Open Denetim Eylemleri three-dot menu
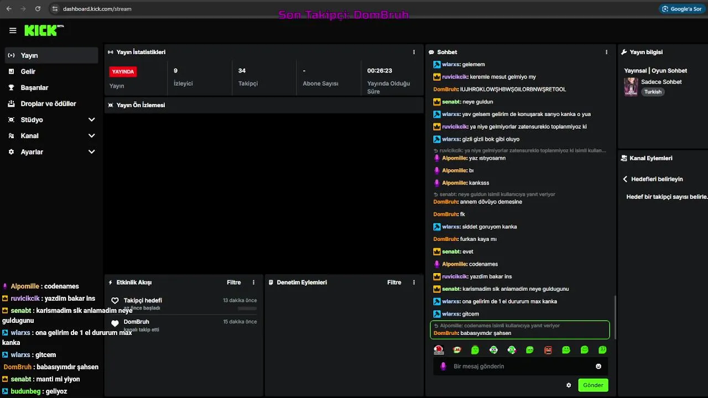The image size is (708, 398). [414, 282]
